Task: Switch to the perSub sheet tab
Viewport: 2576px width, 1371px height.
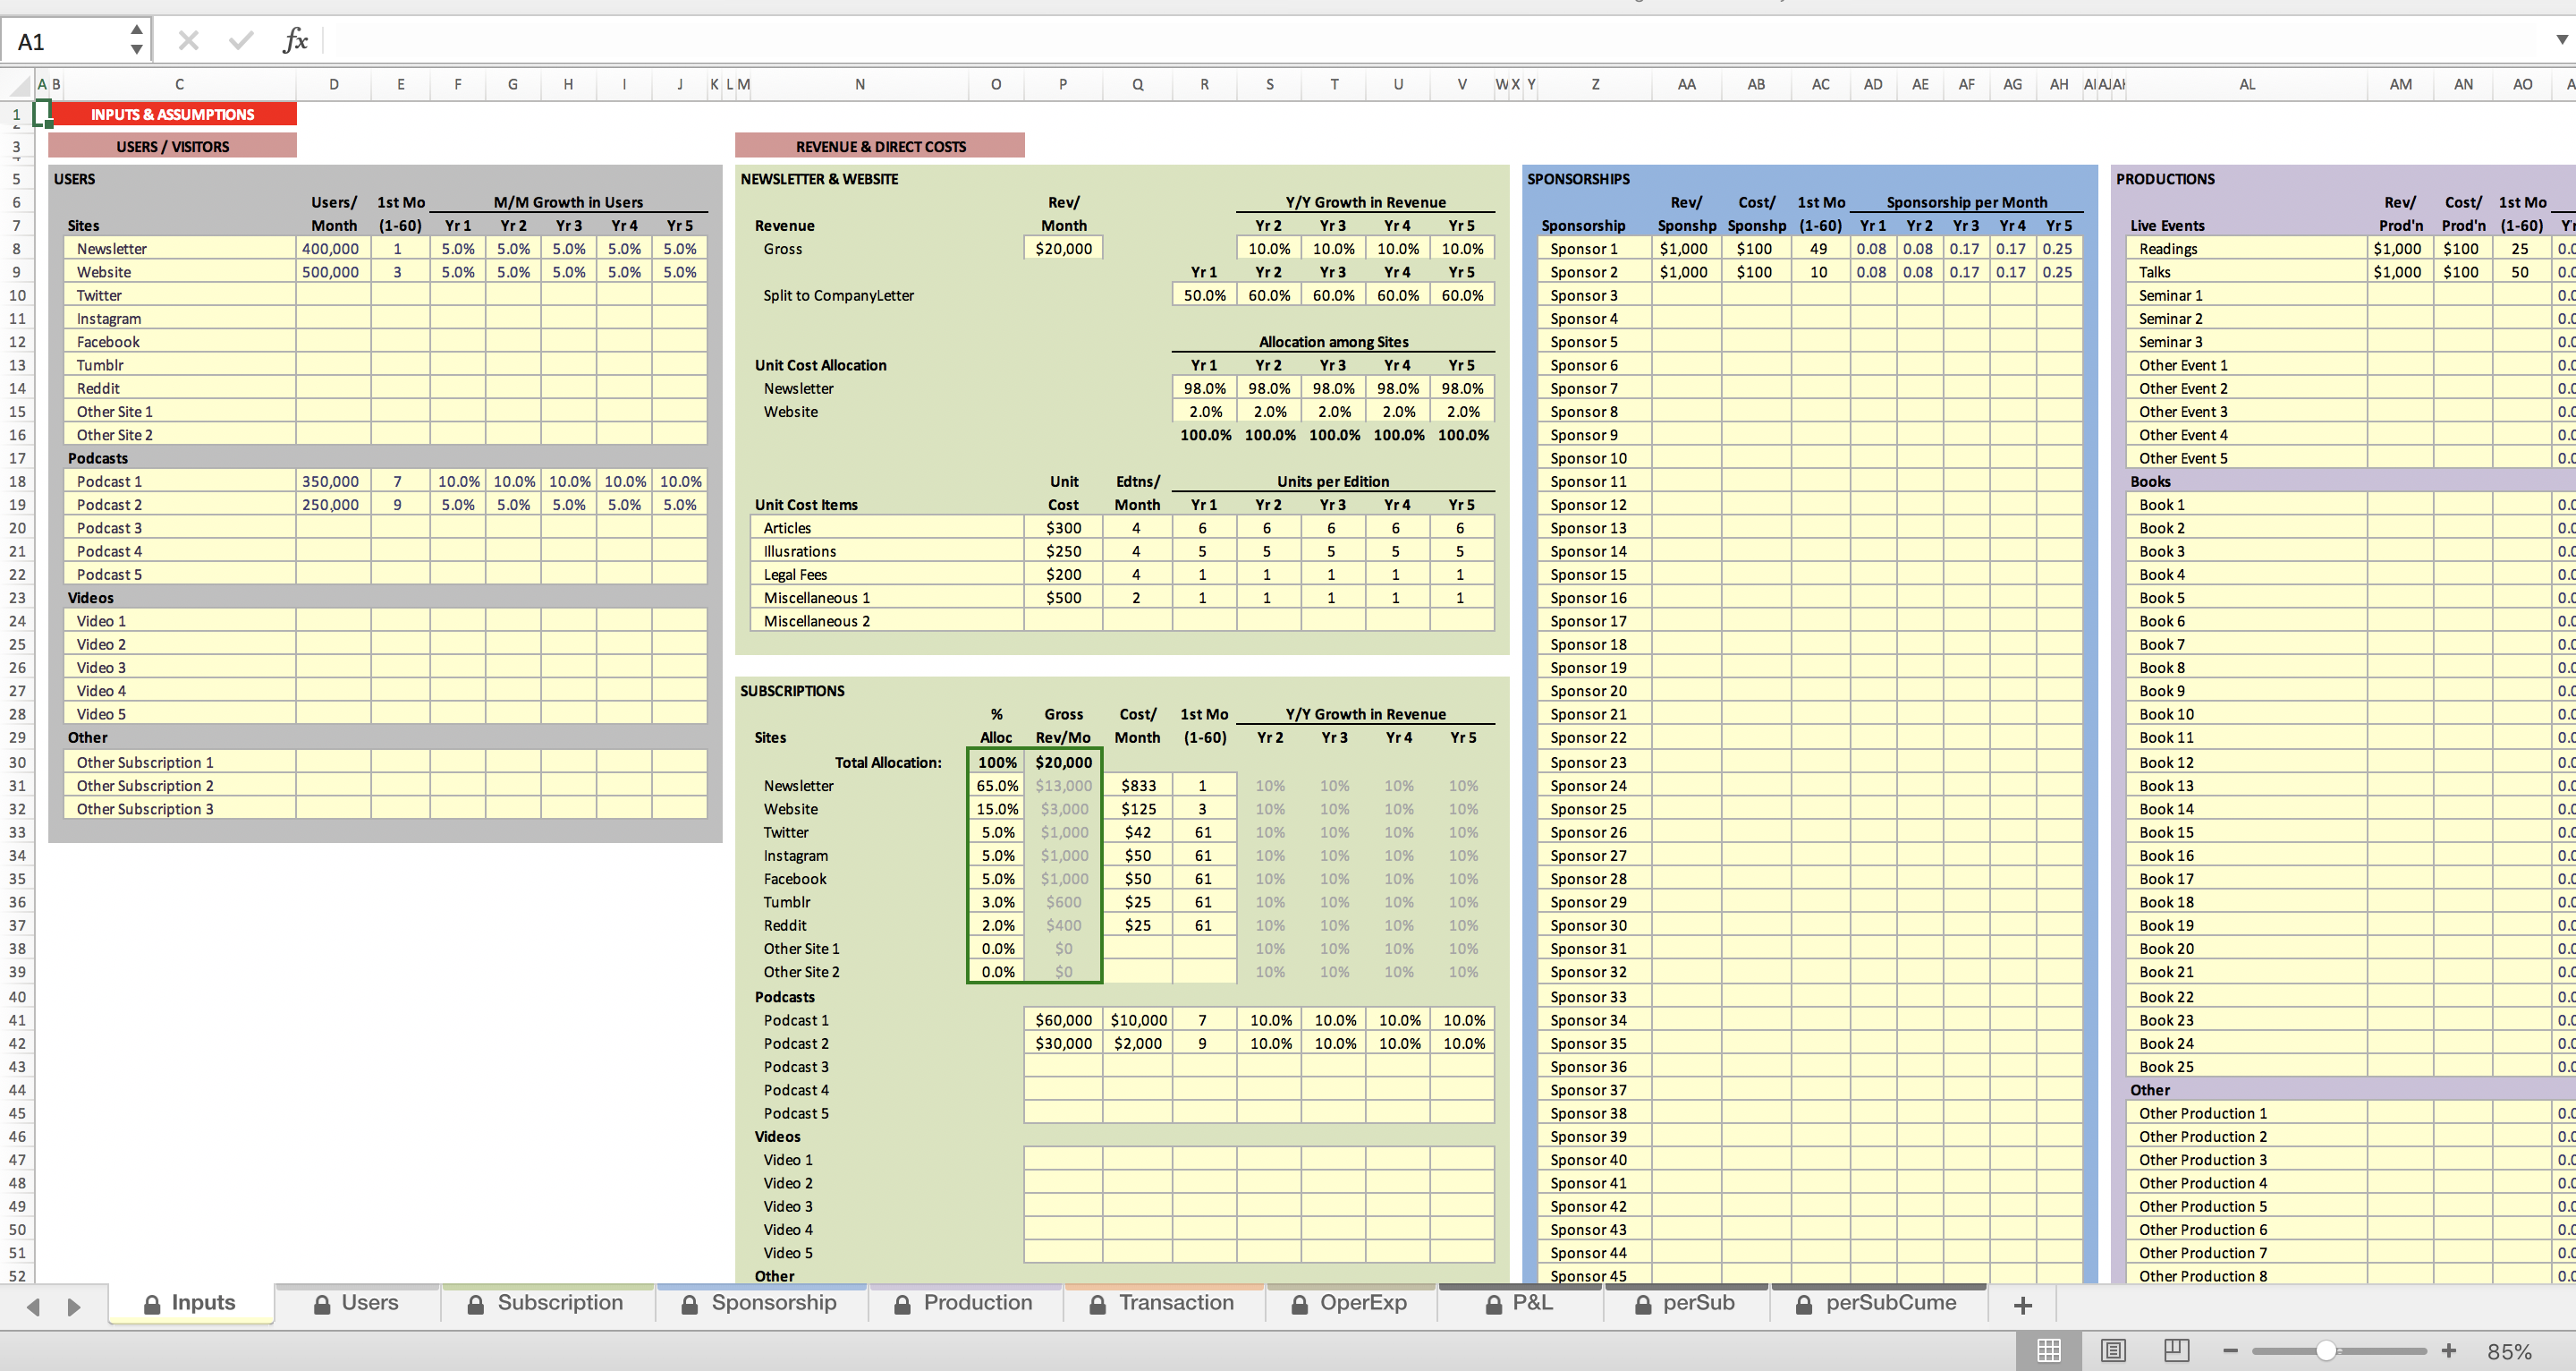Action: click(1685, 1303)
